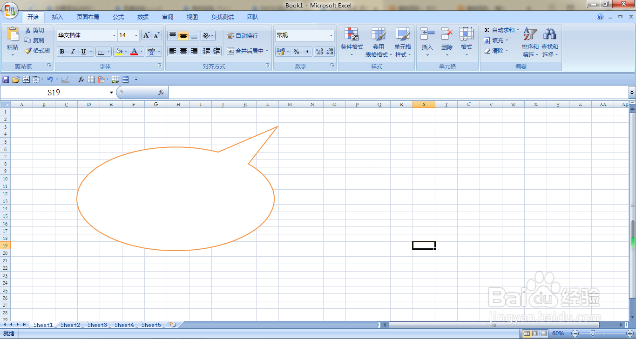Decrease decimal places
Viewport: 636px width, 339px height.
click(330, 52)
